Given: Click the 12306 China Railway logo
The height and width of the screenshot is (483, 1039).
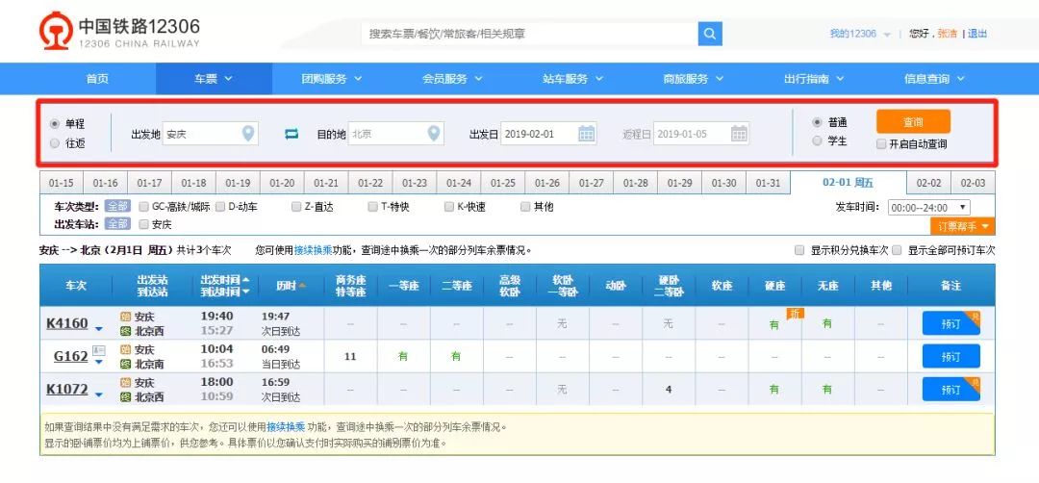Looking at the screenshot, I should click(119, 32).
